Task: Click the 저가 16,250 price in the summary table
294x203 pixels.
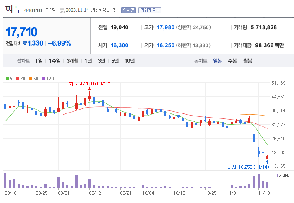Action: pyautogui.click(x=166, y=45)
